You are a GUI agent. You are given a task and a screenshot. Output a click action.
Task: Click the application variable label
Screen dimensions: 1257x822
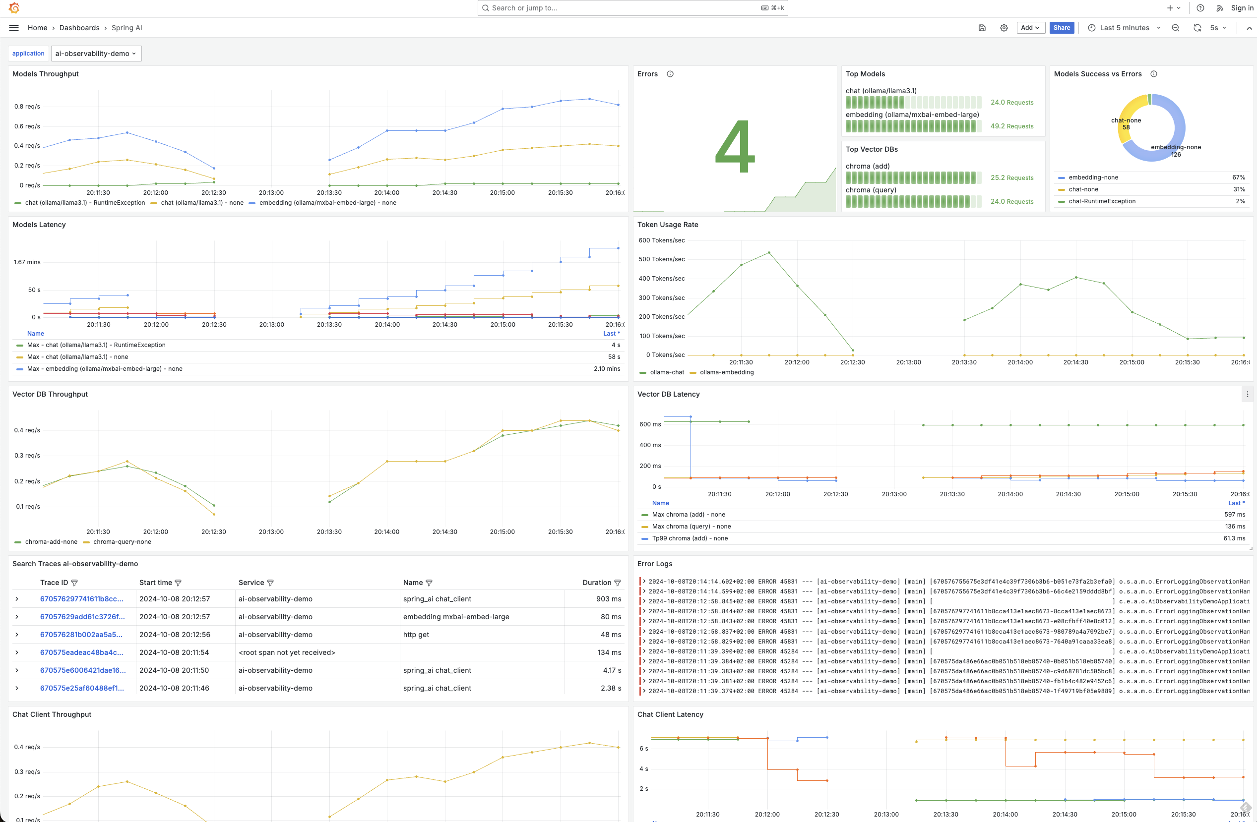point(28,54)
